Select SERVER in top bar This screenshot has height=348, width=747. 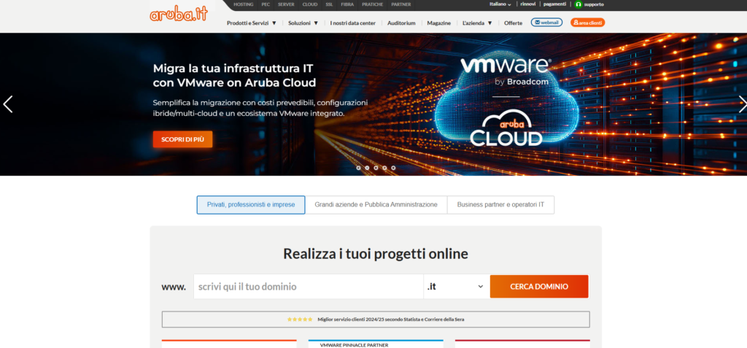click(x=286, y=4)
